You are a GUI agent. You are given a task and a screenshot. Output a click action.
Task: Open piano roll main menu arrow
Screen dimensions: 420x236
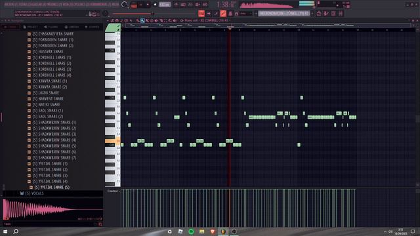108,20
